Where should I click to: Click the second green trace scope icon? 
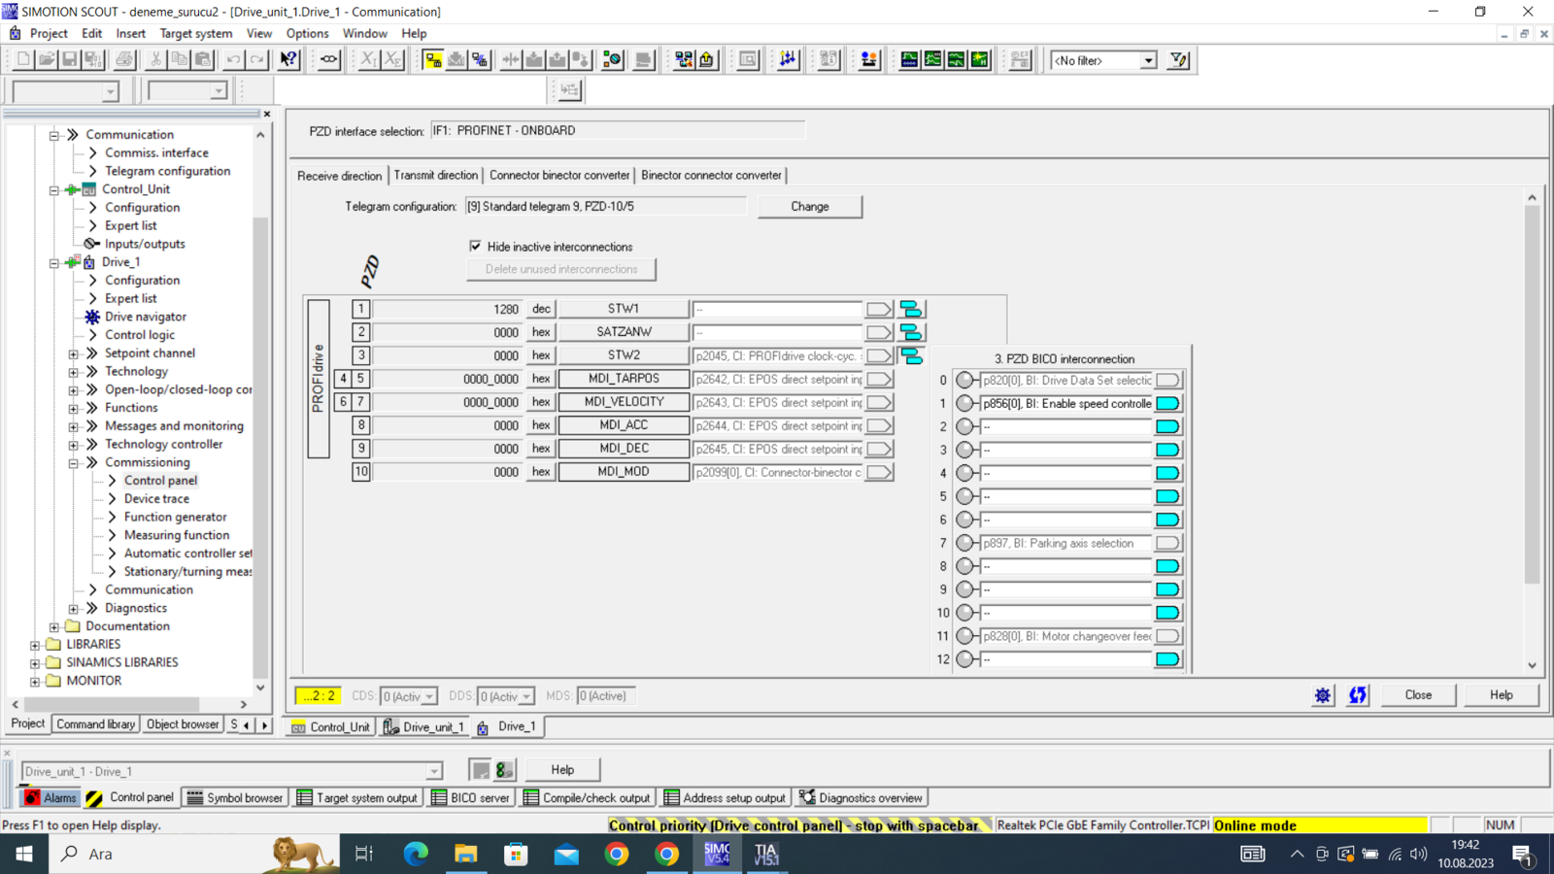click(x=932, y=60)
